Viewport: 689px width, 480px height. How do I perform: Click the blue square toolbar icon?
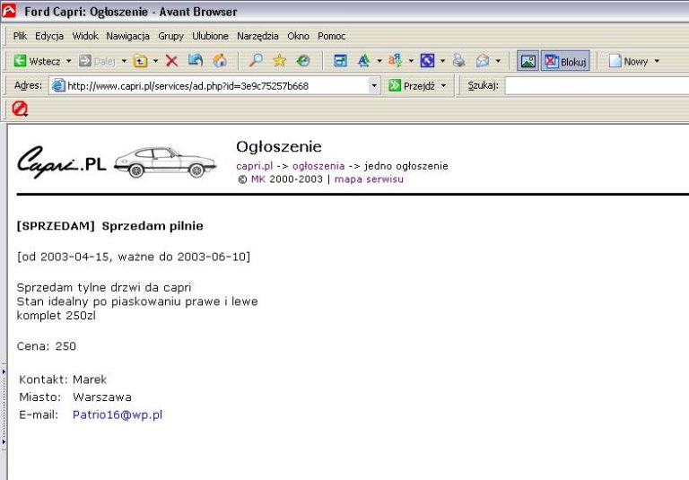(x=427, y=61)
